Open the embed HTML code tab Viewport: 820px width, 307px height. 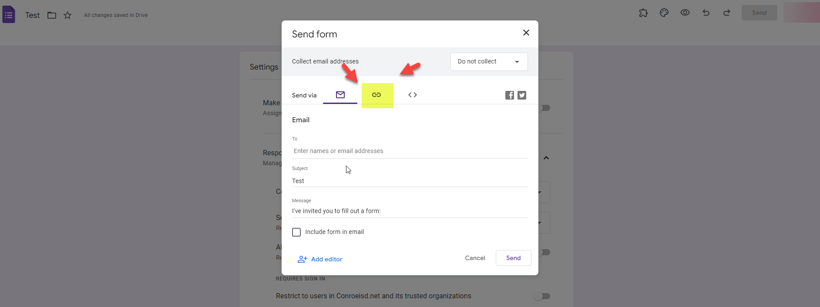point(413,95)
